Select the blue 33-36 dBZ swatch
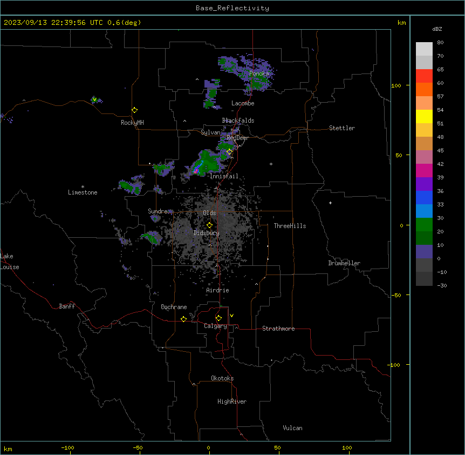 click(x=424, y=197)
